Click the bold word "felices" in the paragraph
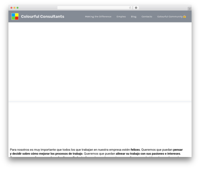The image size is (200, 169). pyautogui.click(x=135, y=150)
